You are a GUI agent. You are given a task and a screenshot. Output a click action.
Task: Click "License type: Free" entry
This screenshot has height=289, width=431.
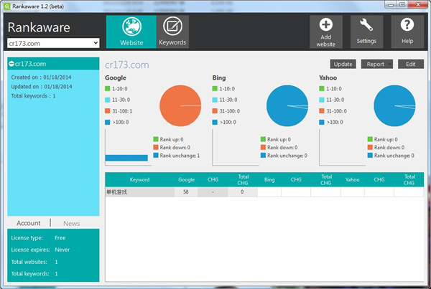[x=38, y=238]
